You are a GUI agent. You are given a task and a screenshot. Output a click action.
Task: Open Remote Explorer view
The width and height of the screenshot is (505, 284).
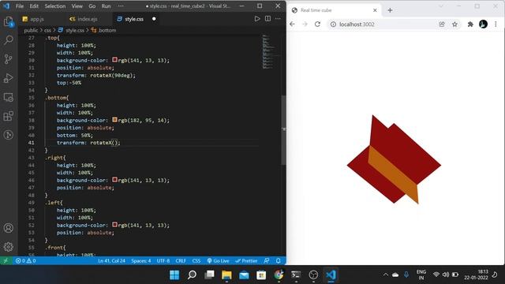click(x=9, y=97)
